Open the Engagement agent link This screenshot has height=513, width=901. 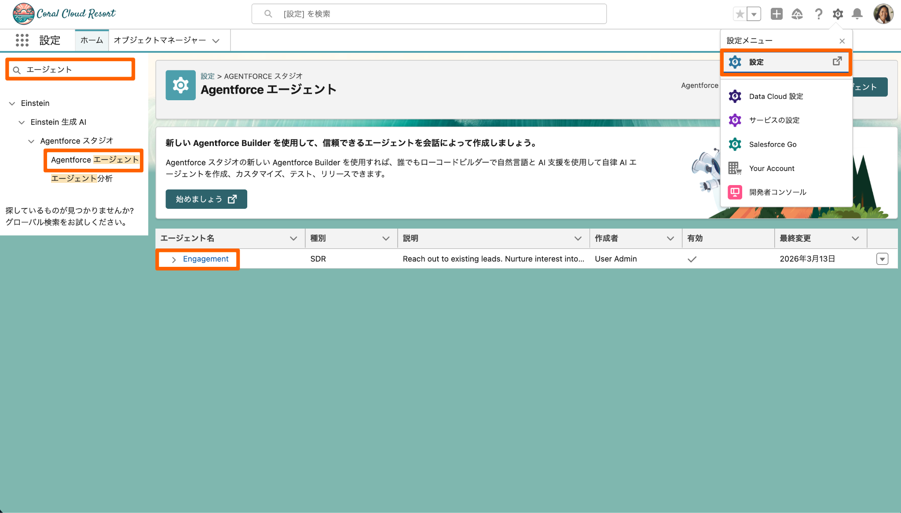tap(205, 259)
